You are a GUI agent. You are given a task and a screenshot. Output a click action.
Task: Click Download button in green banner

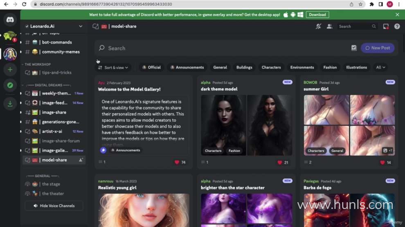[x=317, y=15]
